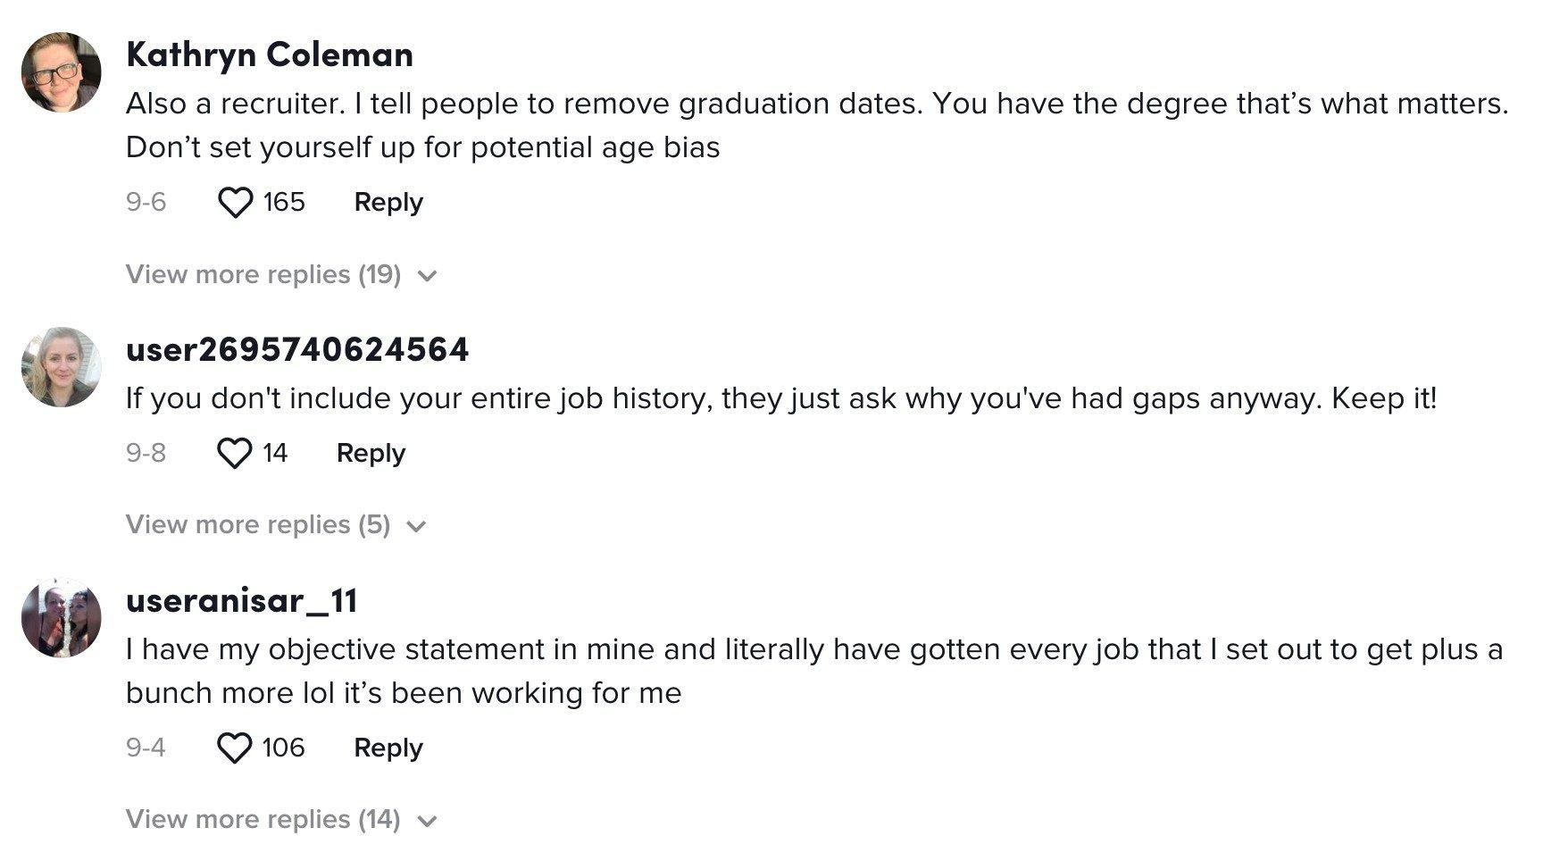Image resolution: width=1568 pixels, height=861 pixels.
Task: Open useranisar_11 username link
Action: click(242, 601)
